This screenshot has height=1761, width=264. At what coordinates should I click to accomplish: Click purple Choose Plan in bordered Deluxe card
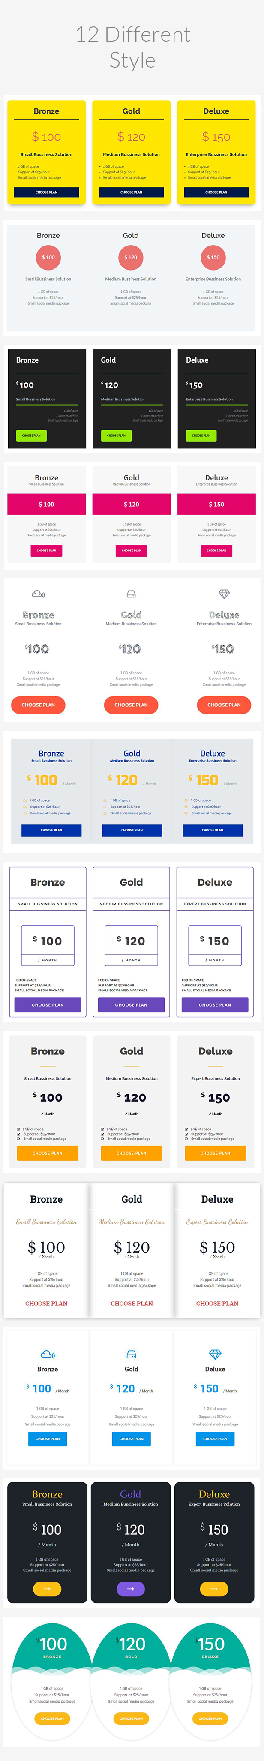click(x=215, y=1004)
